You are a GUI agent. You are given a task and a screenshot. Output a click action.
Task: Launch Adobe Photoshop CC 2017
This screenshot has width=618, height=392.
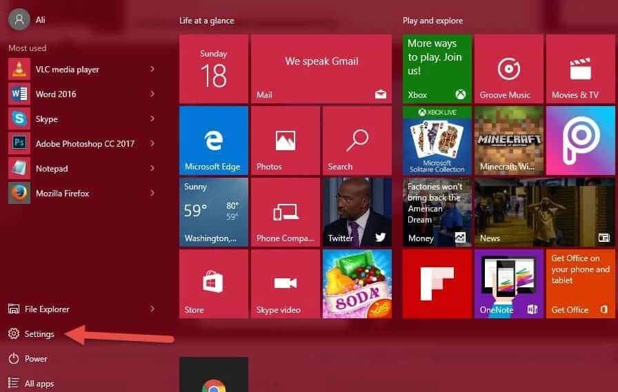tap(84, 143)
